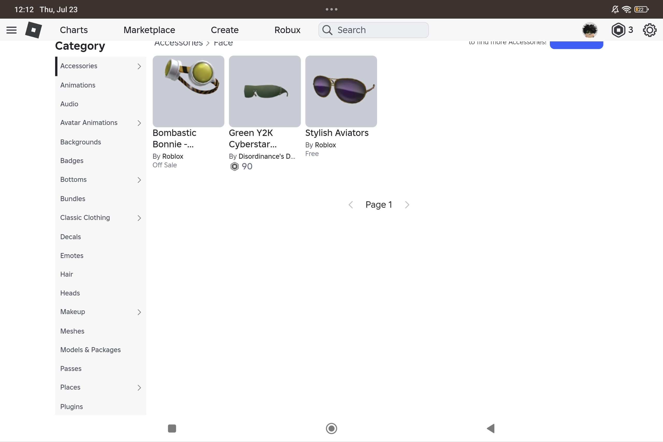Select the Heads category

pos(100,293)
